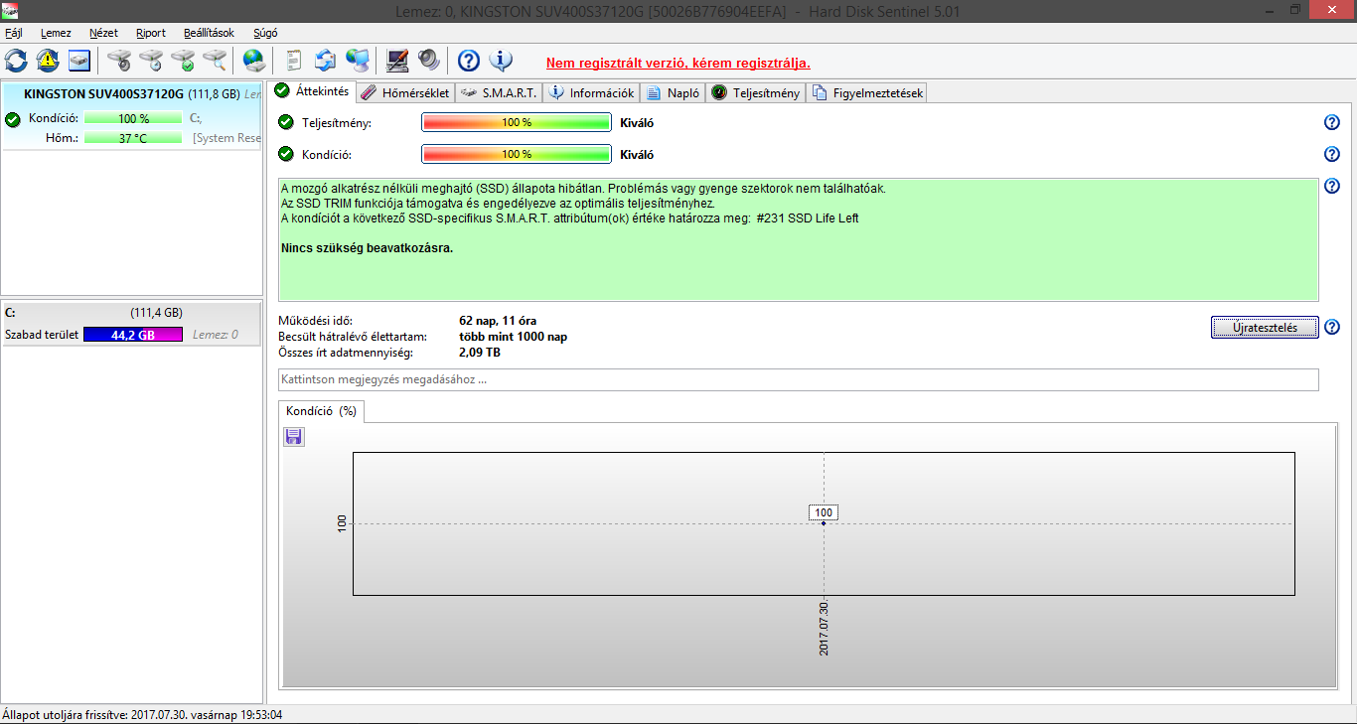Click the 'Nincs szükség beavatkozásra.' text
Image resolution: width=1357 pixels, height=724 pixels.
368,247
